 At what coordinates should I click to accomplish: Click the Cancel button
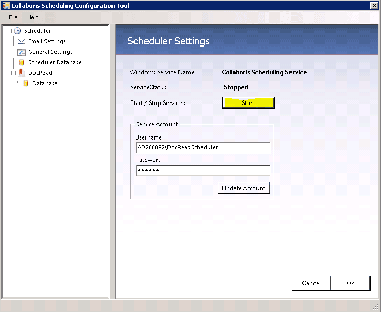click(x=311, y=283)
